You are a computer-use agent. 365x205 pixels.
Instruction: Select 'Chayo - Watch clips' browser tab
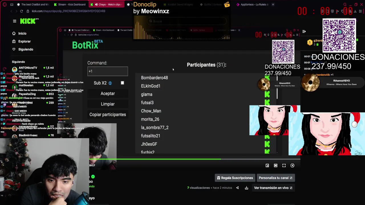coord(106,5)
